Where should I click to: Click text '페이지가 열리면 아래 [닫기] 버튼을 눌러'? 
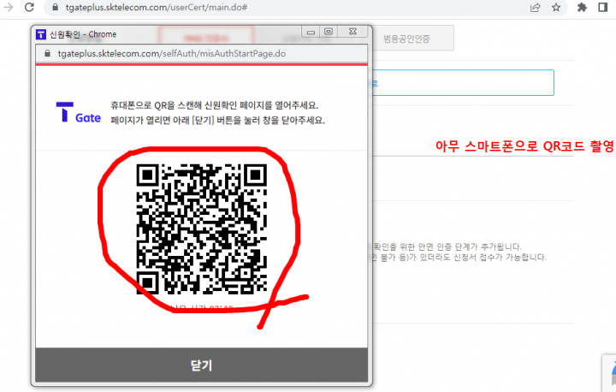(x=186, y=121)
